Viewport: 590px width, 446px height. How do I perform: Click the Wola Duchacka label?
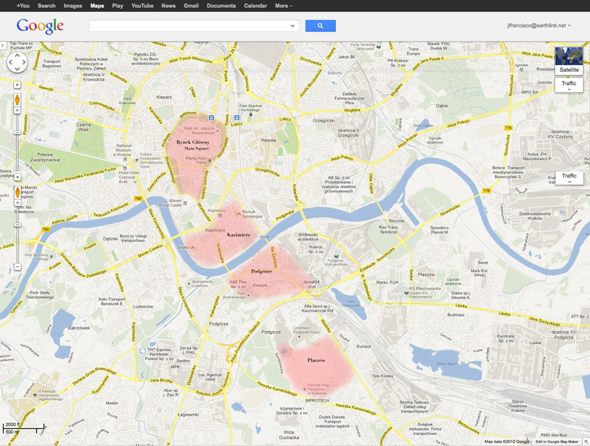289,434
